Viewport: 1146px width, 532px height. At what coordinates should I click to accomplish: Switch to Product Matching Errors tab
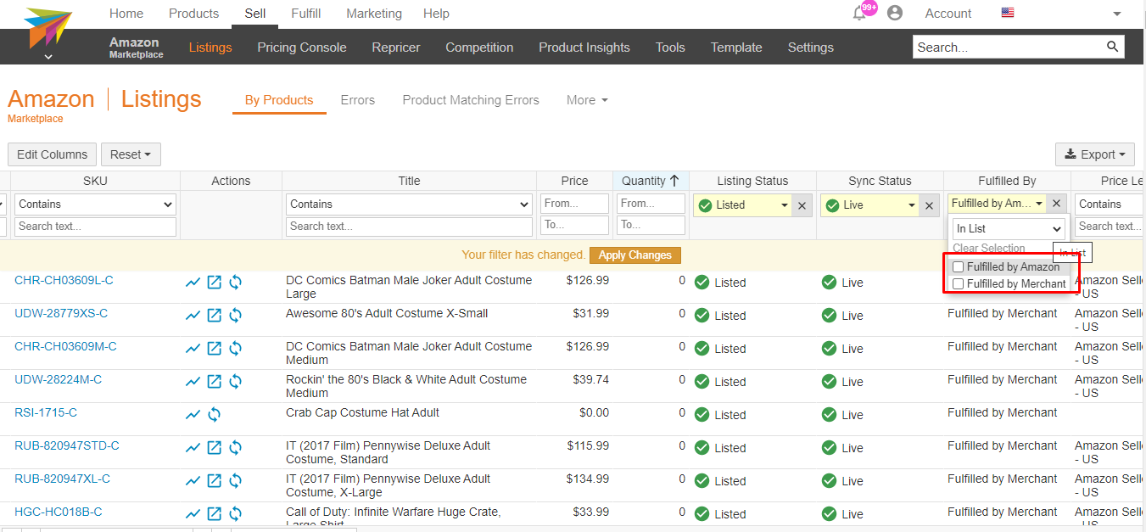471,100
